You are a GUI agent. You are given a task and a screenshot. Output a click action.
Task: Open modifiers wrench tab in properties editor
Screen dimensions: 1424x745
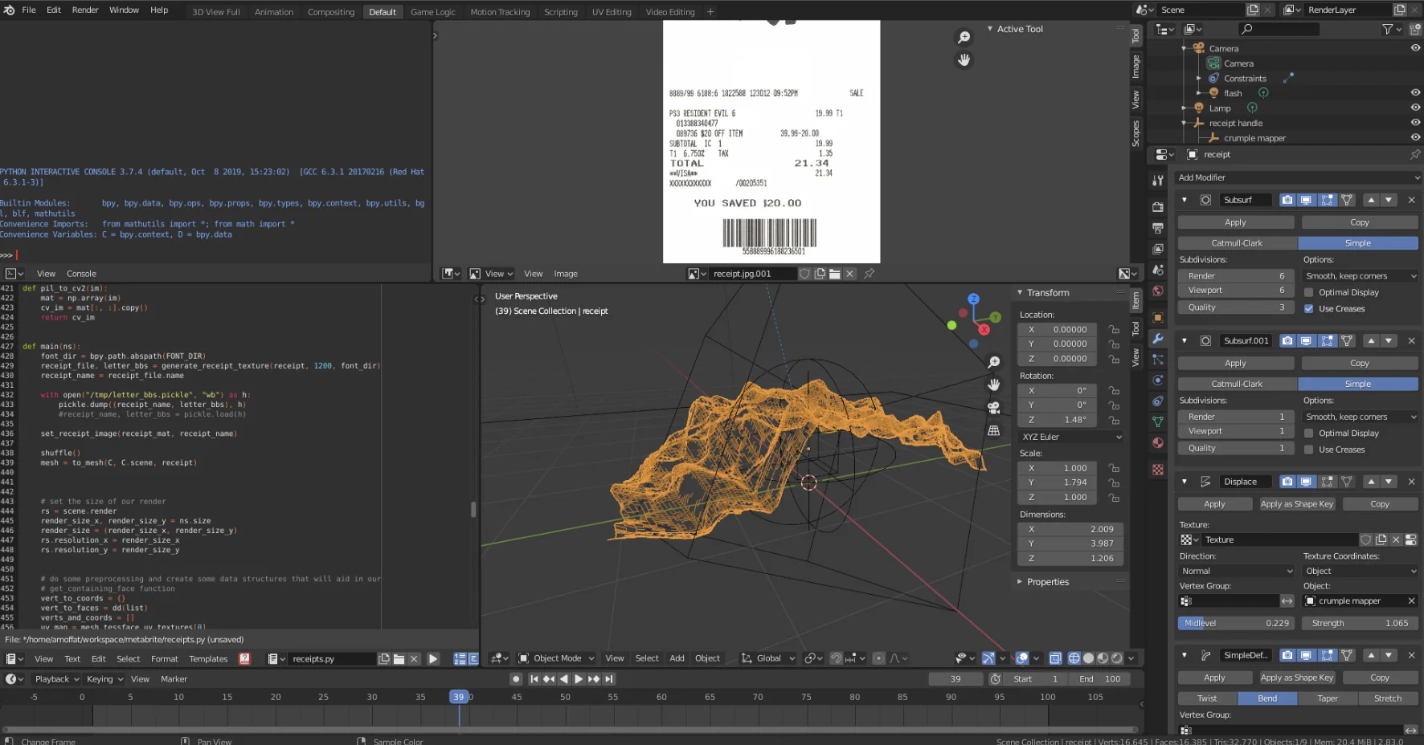pos(1158,339)
